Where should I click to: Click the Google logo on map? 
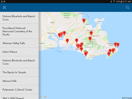pyautogui.click(x=43, y=97)
